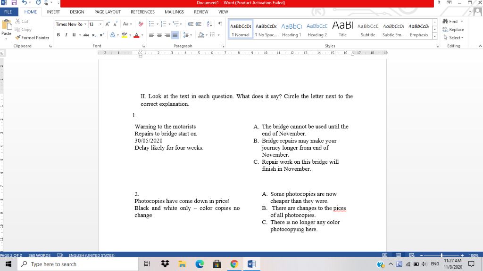Clear all formatting
Image resolution: width=483 pixels, height=271 pixels.
[141, 24]
